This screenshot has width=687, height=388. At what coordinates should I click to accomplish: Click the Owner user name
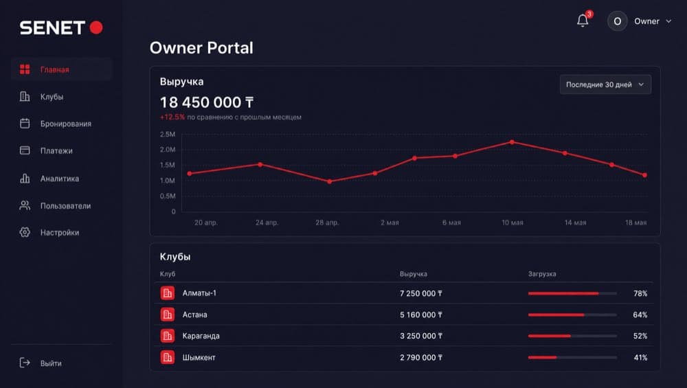coord(646,21)
